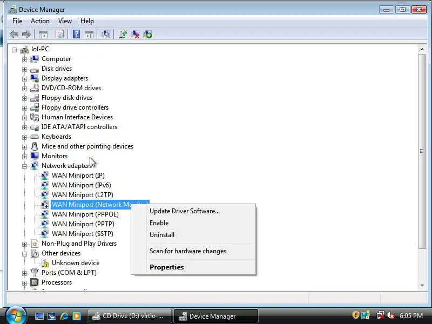
Task: Select Scan for hardware changes menu entry
Action: 193,251
